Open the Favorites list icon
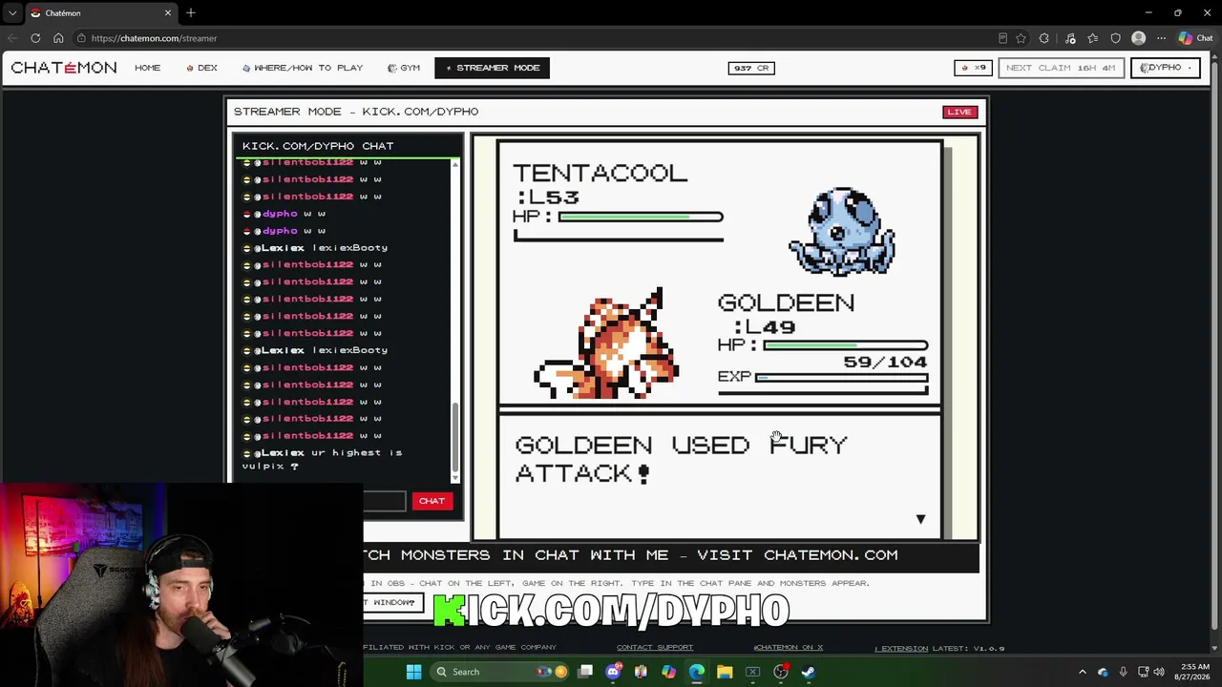The height and width of the screenshot is (687, 1222). pyautogui.click(x=1092, y=38)
